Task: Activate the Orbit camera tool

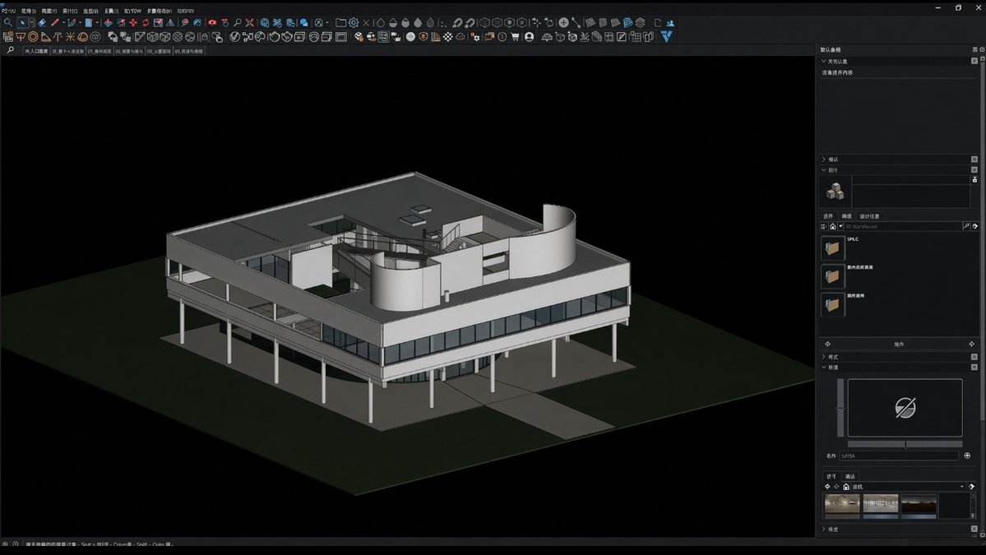Action: click(x=212, y=23)
